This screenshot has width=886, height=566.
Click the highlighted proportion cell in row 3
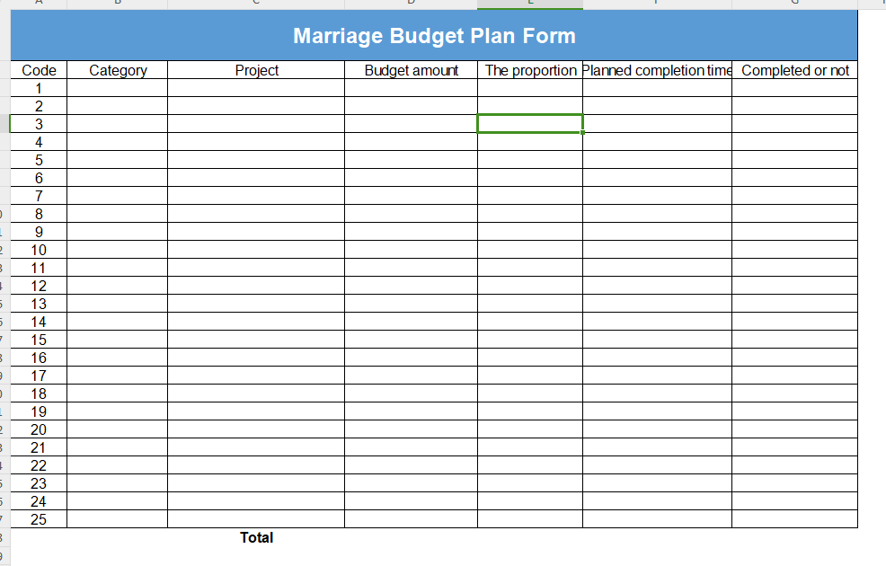[x=530, y=124]
